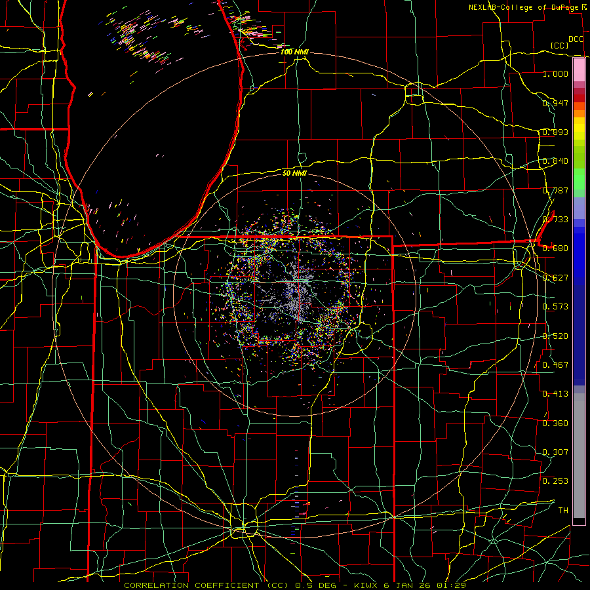Image resolution: width=590 pixels, height=590 pixels.
Task: Select the 0.520 legend value
Action: (555, 336)
